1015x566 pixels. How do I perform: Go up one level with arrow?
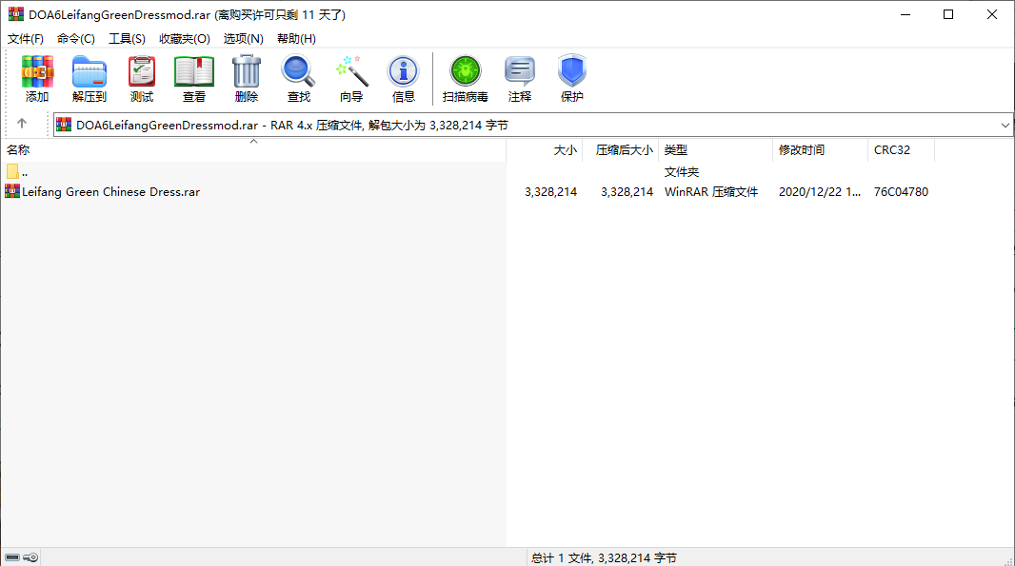tap(21, 123)
